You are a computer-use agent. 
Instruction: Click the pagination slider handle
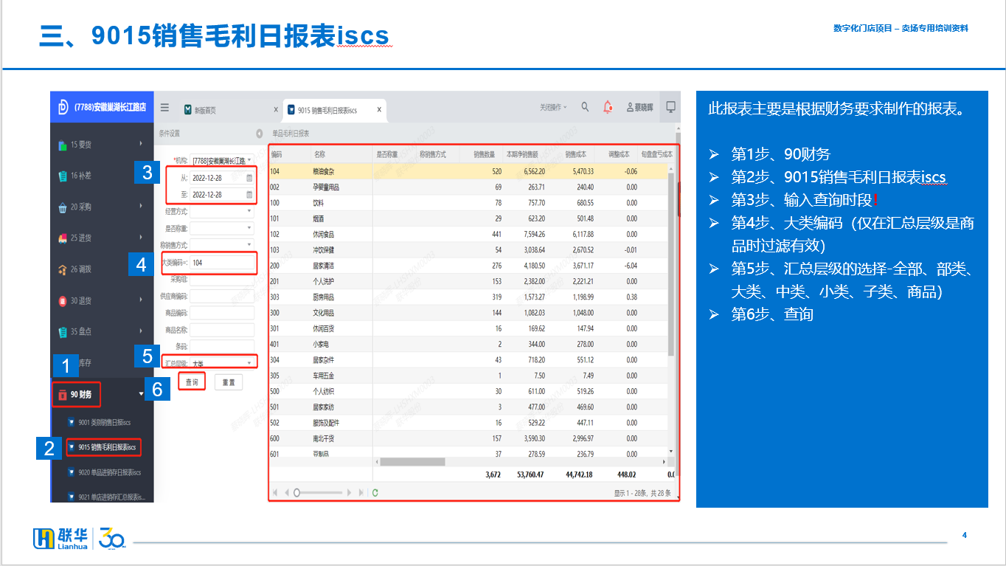[296, 492]
